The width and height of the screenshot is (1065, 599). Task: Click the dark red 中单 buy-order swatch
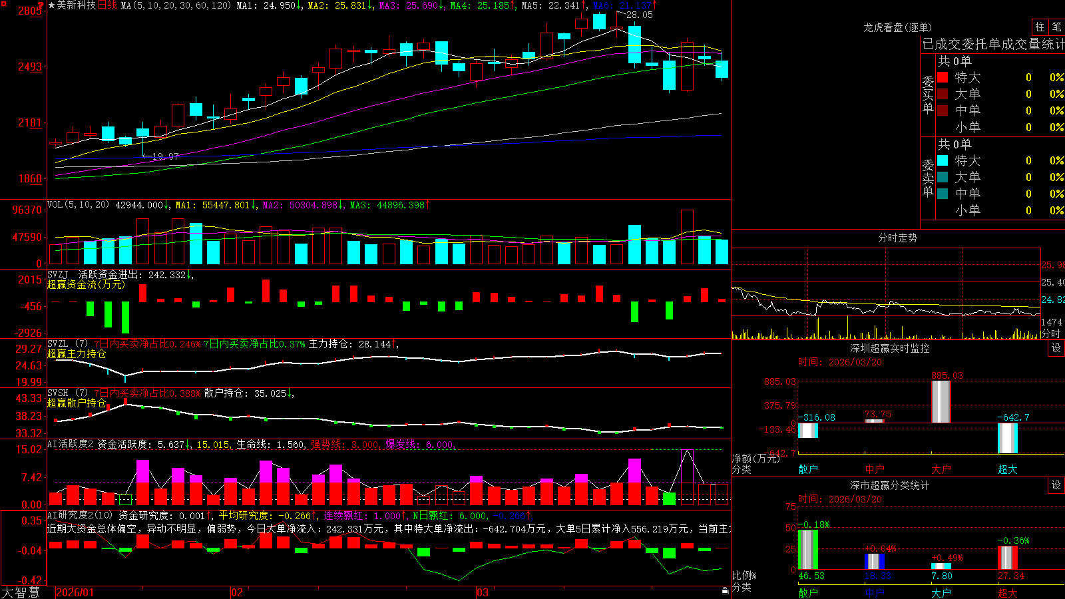(x=943, y=110)
